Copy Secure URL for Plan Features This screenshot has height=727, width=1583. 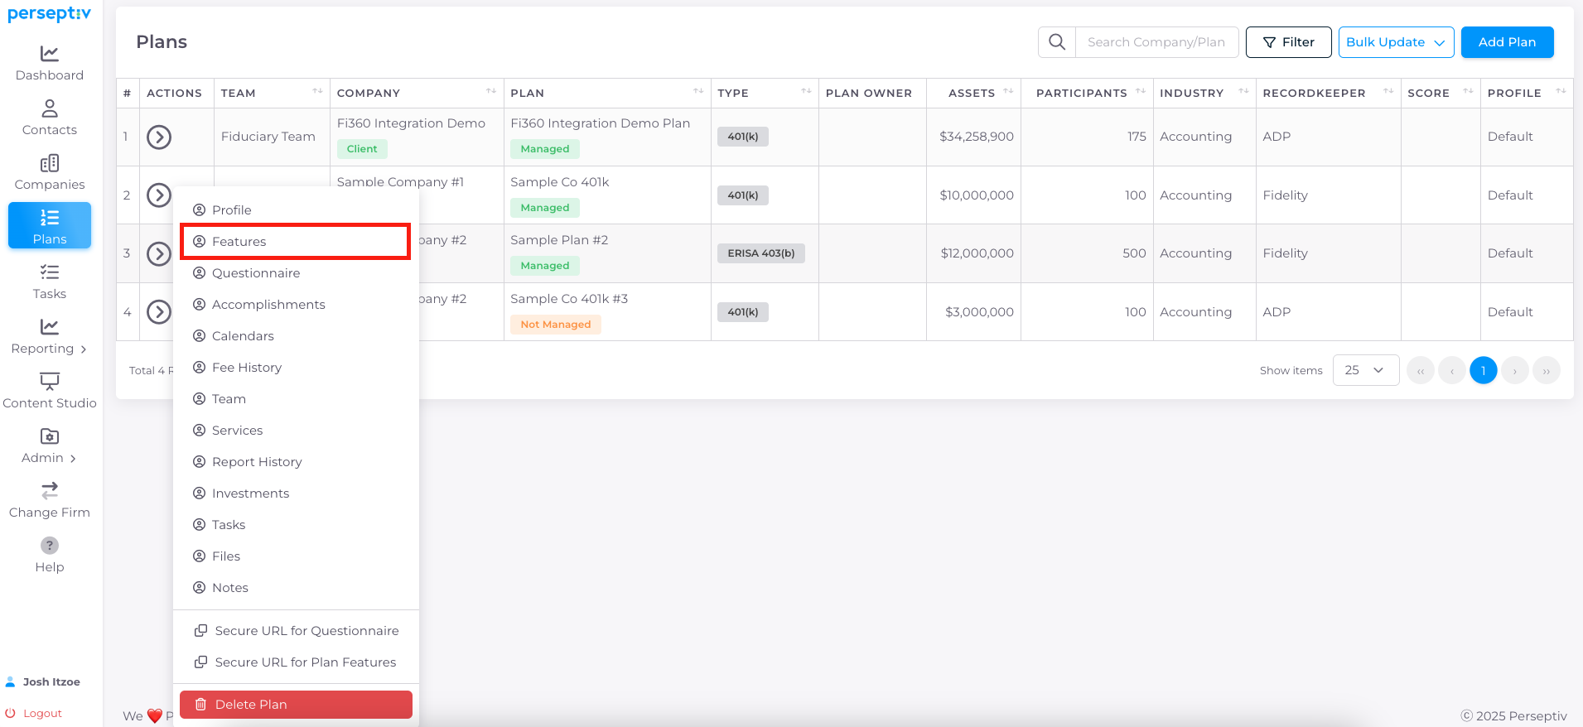point(296,662)
